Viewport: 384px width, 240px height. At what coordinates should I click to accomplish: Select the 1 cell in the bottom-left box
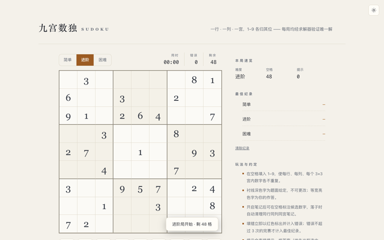(x=104, y=206)
